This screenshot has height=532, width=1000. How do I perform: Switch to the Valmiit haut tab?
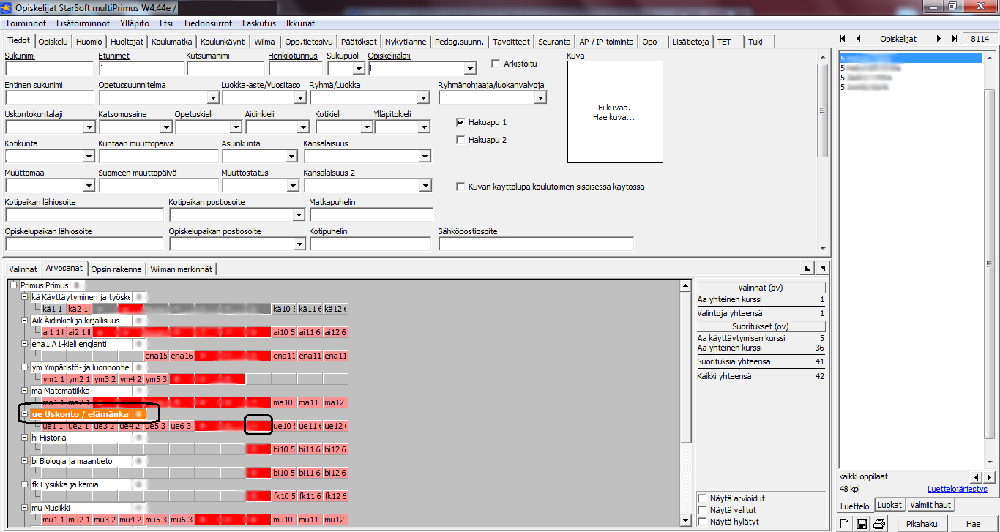coord(930,505)
